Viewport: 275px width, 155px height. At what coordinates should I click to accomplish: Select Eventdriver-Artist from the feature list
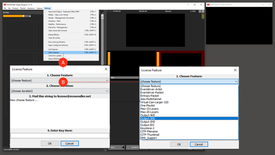[189, 89]
